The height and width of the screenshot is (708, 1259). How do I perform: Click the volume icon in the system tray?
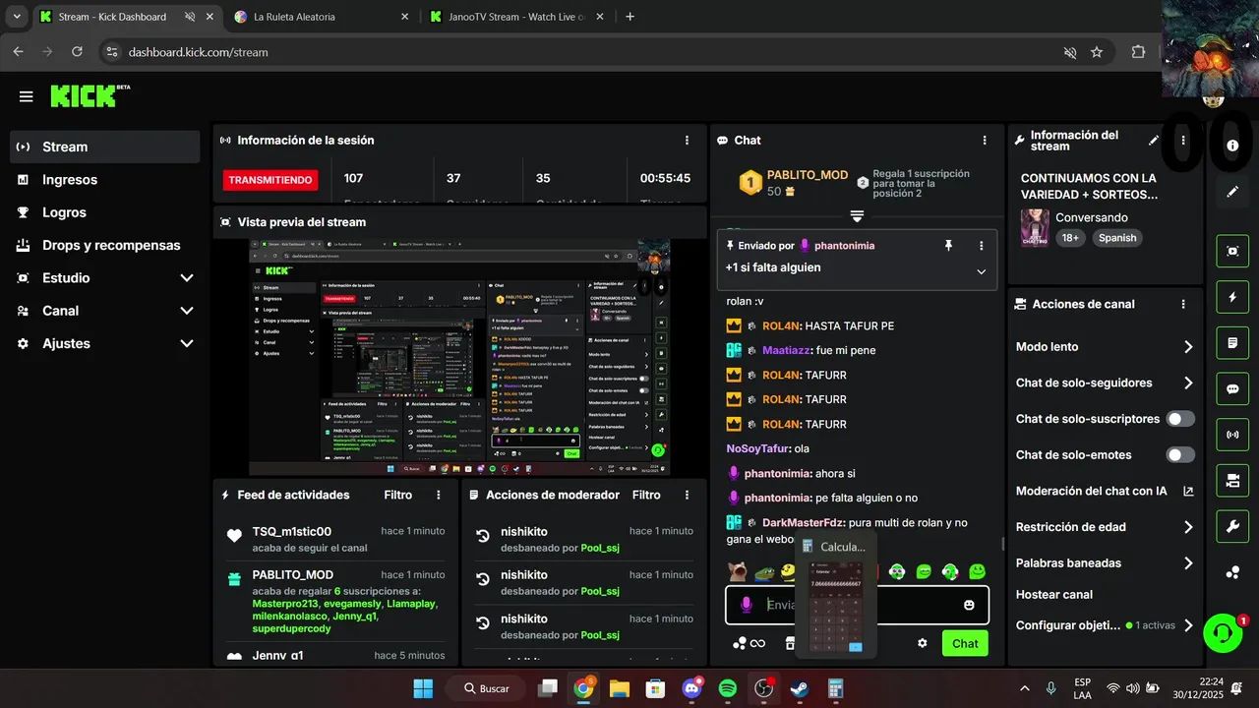click(1132, 688)
